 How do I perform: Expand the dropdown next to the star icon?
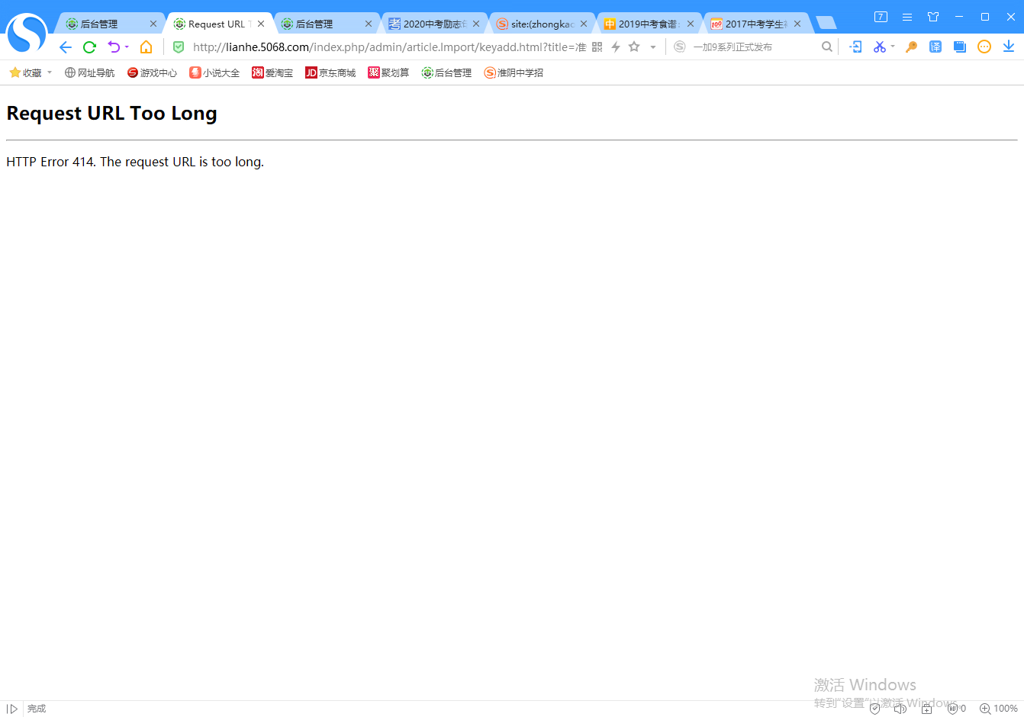tap(653, 47)
